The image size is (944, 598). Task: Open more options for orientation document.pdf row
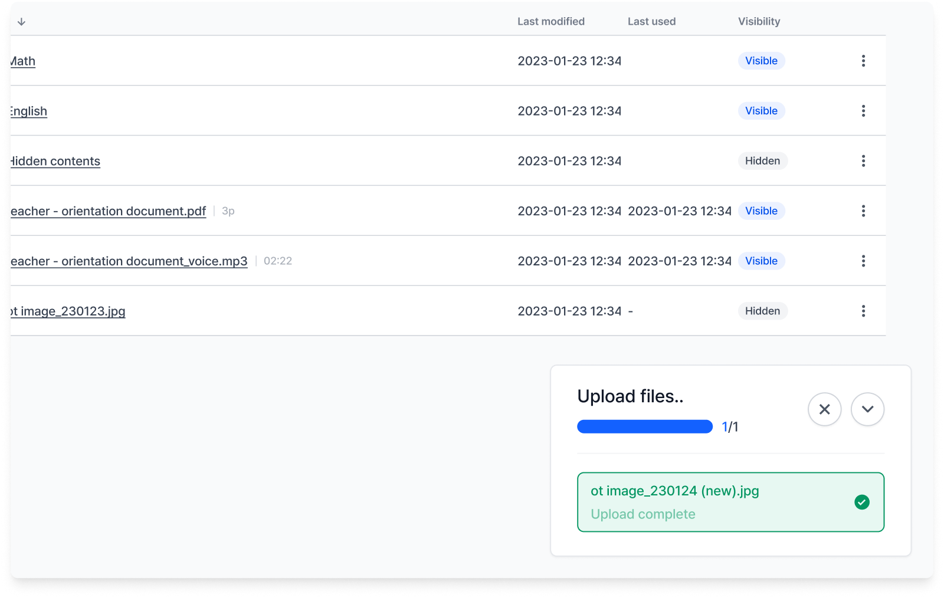(x=863, y=211)
